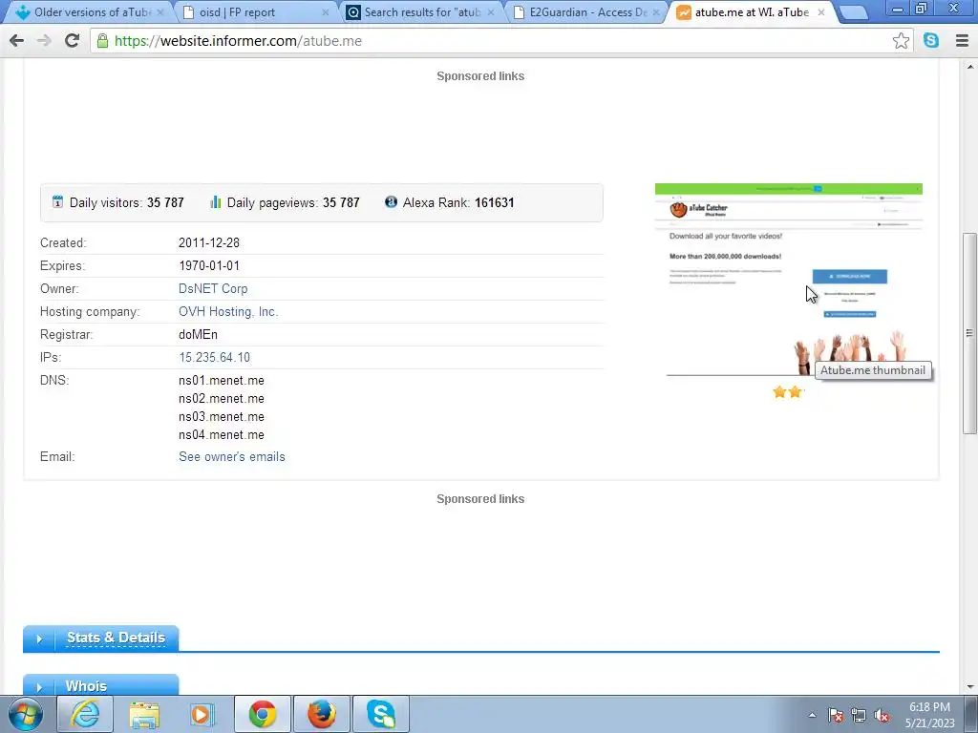Screen dimensions: 978x733
Task: Open Windows Media Player from taskbar
Action: pos(202,714)
